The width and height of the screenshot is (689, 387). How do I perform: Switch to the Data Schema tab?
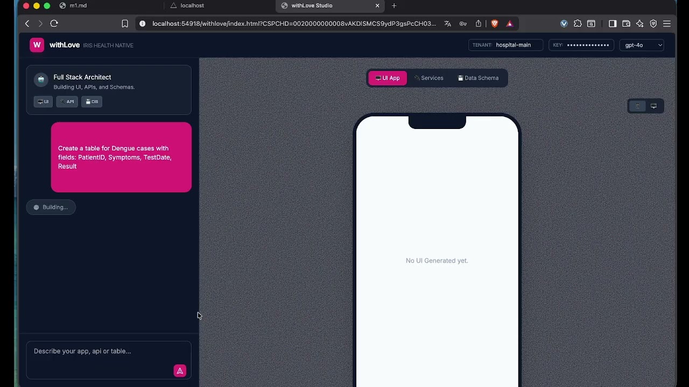click(479, 78)
